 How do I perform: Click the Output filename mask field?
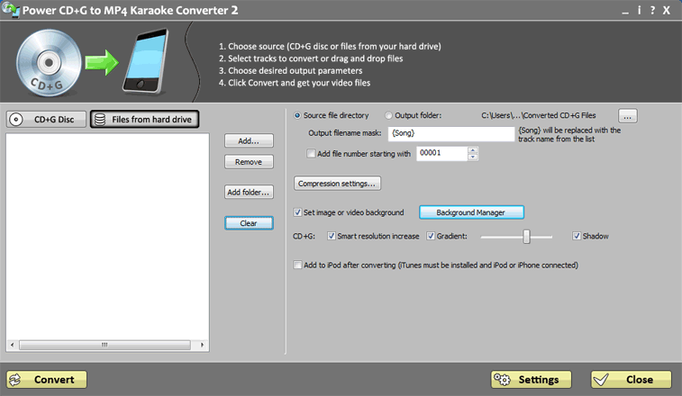(x=451, y=133)
